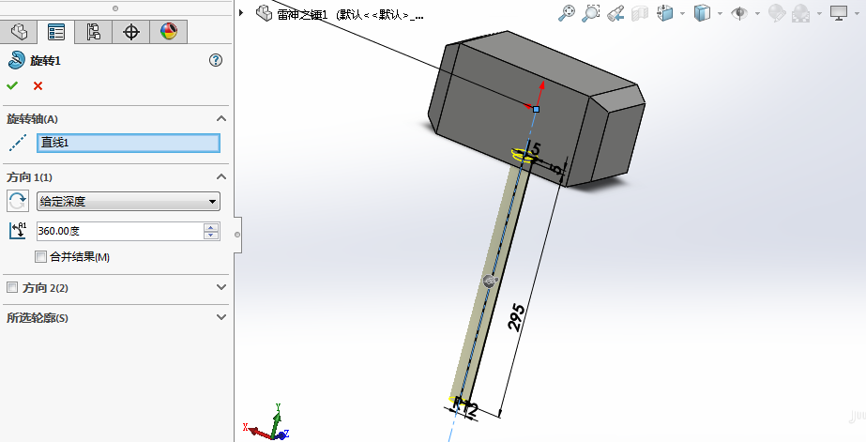The width and height of the screenshot is (866, 442).
Task: Reverse the revolve direction
Action: click(x=18, y=201)
